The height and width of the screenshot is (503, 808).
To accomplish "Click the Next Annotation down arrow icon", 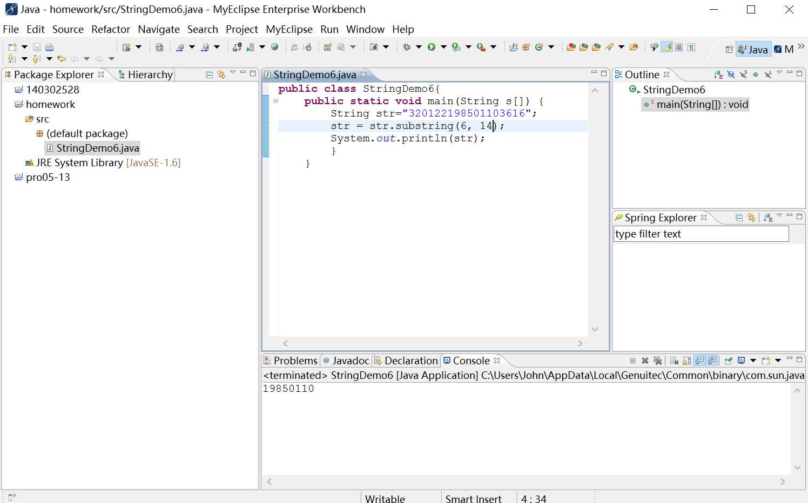I will coord(11,58).
